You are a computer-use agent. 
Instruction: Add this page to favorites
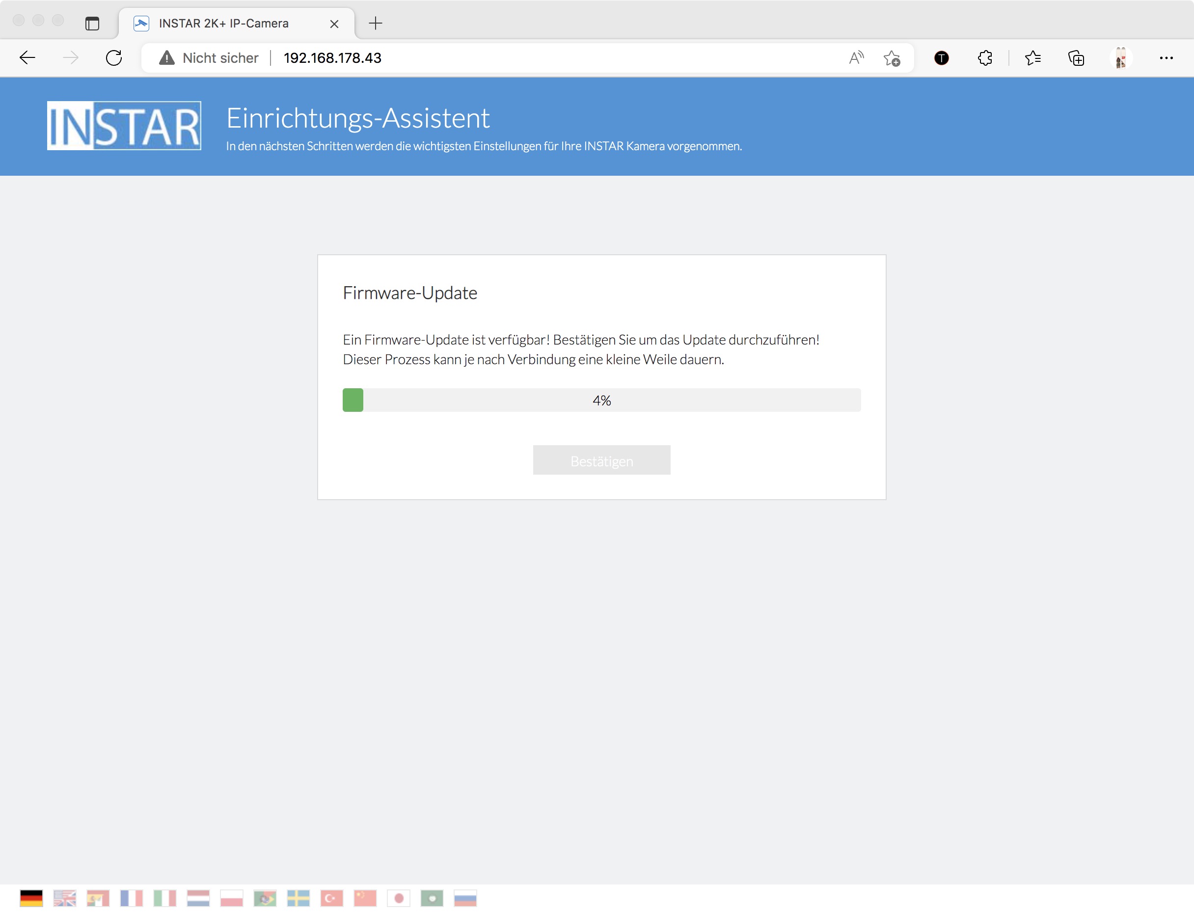coord(892,57)
